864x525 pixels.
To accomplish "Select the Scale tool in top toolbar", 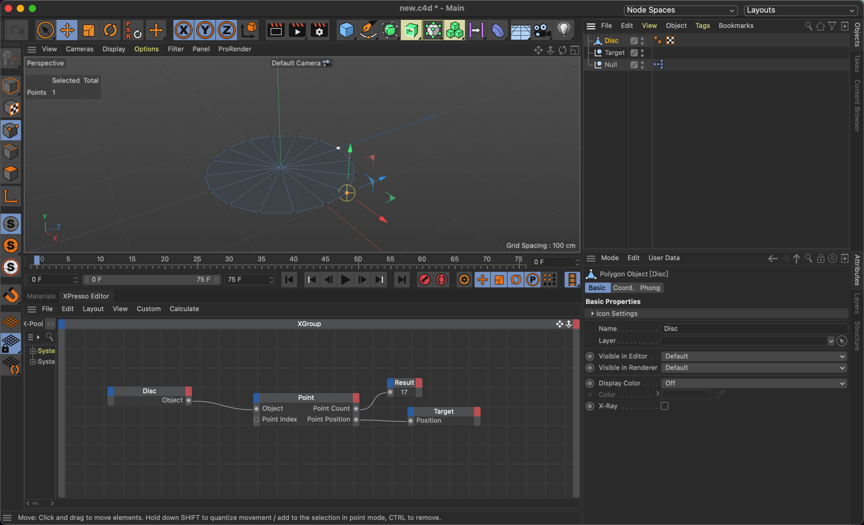I will tap(89, 30).
